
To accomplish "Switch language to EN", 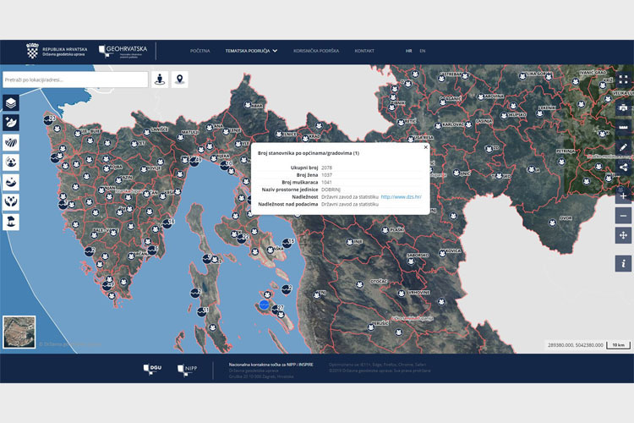I will [x=422, y=51].
